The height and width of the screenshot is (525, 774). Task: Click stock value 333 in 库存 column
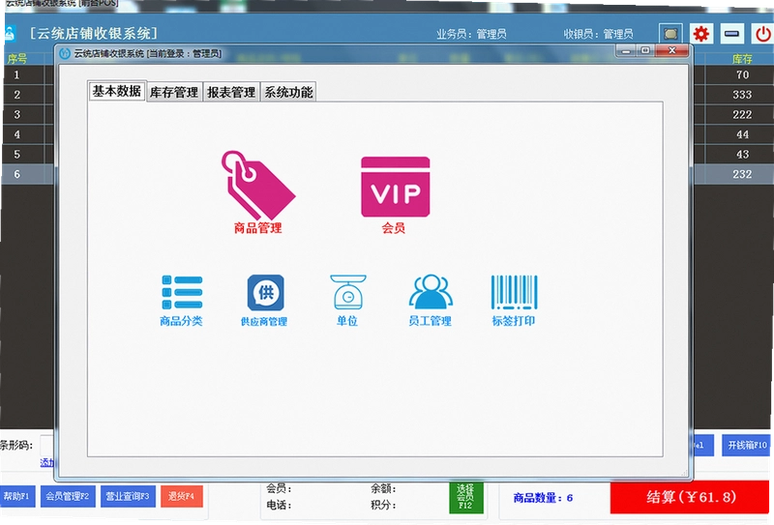[742, 94]
